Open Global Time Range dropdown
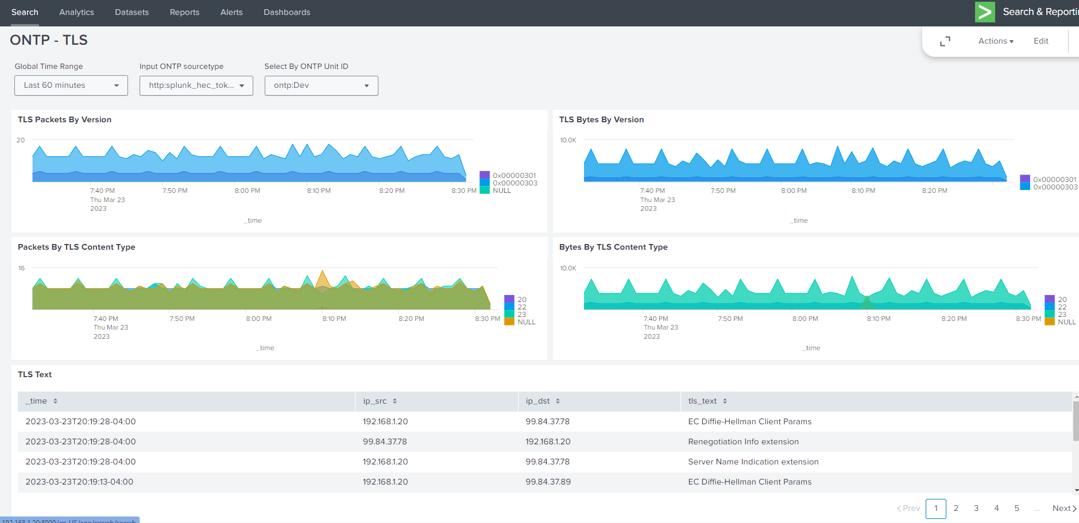Image resolution: width=1079 pixels, height=523 pixels. 71,86
